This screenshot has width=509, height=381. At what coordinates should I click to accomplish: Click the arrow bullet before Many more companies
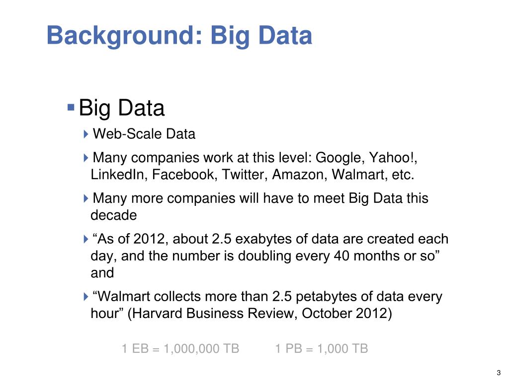point(85,198)
